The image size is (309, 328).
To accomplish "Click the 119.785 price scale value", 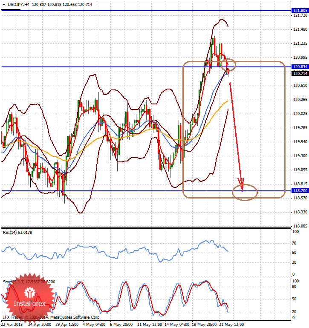I will click(x=300, y=128).
